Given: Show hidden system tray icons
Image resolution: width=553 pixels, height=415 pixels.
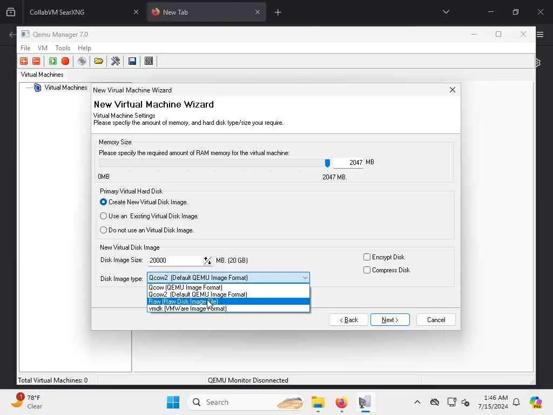Looking at the screenshot, I should click(417, 402).
